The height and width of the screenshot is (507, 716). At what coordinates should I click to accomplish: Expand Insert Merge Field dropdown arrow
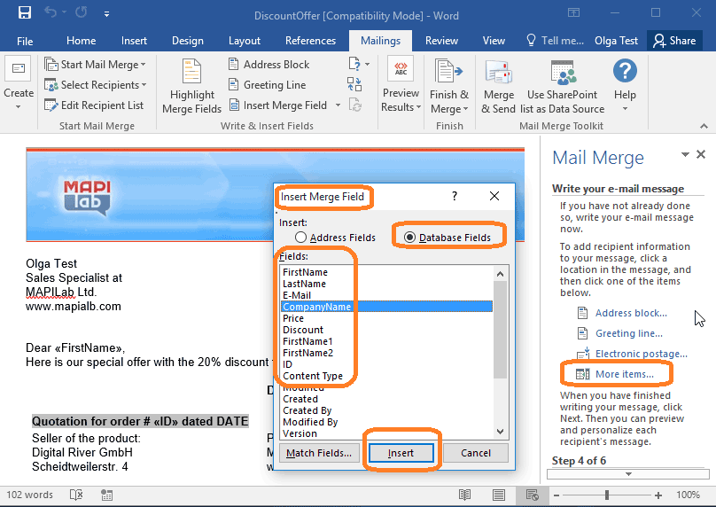(338, 105)
